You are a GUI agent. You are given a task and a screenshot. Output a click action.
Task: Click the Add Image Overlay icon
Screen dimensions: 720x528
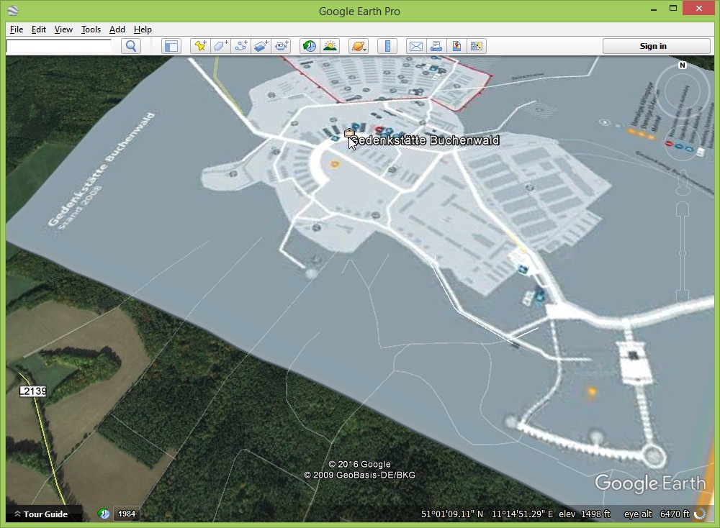click(x=261, y=46)
